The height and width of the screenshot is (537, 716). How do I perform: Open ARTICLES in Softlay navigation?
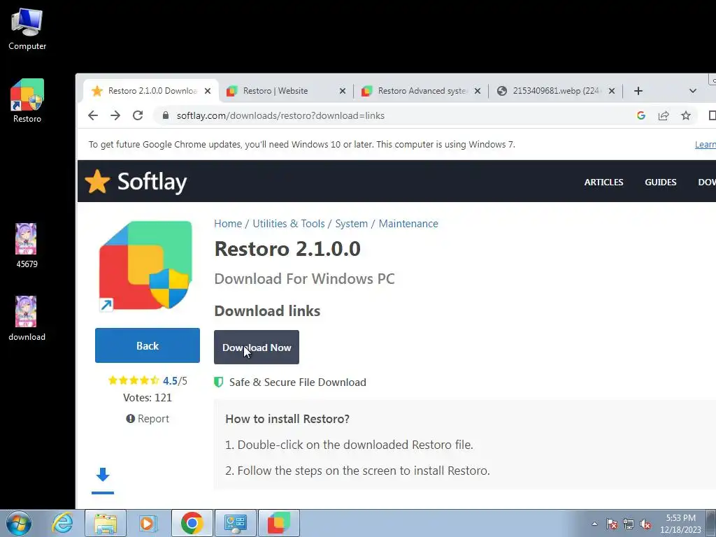(603, 182)
